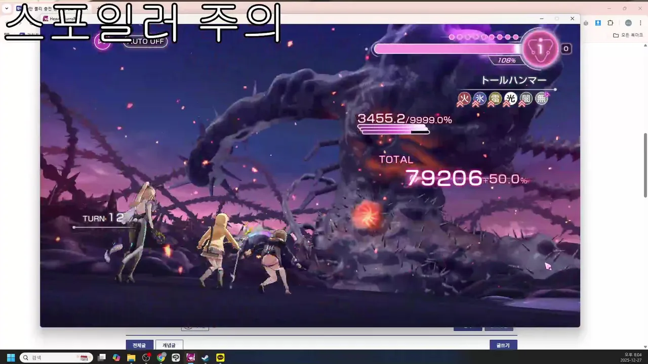The image size is (648, 364).
Task: Open Copilot from the taskbar
Action: click(116, 357)
